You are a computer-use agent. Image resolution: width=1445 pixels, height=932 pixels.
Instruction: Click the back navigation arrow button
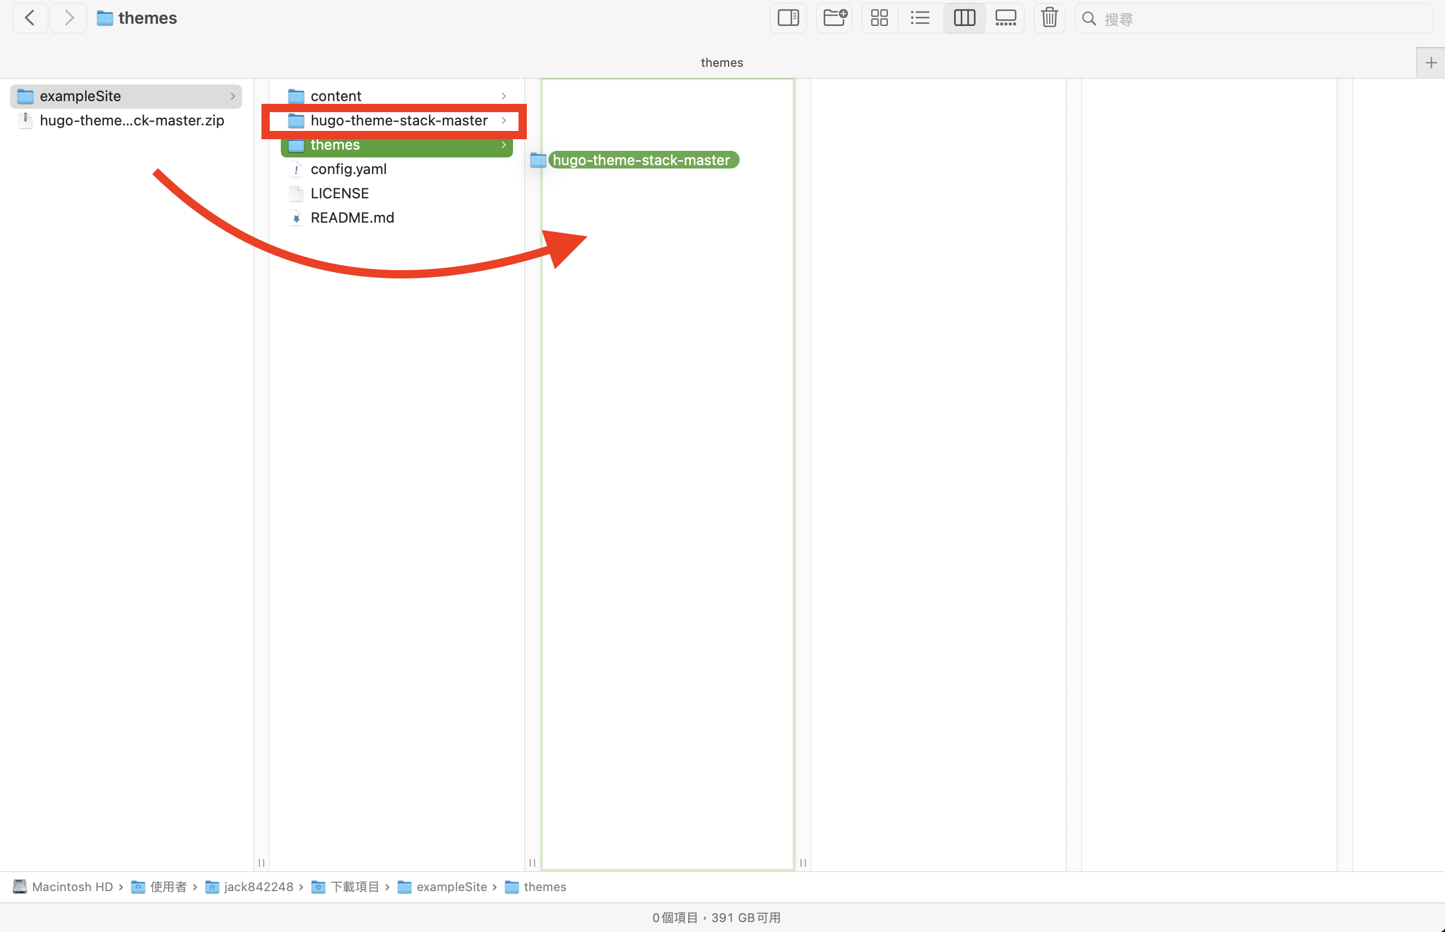[29, 18]
